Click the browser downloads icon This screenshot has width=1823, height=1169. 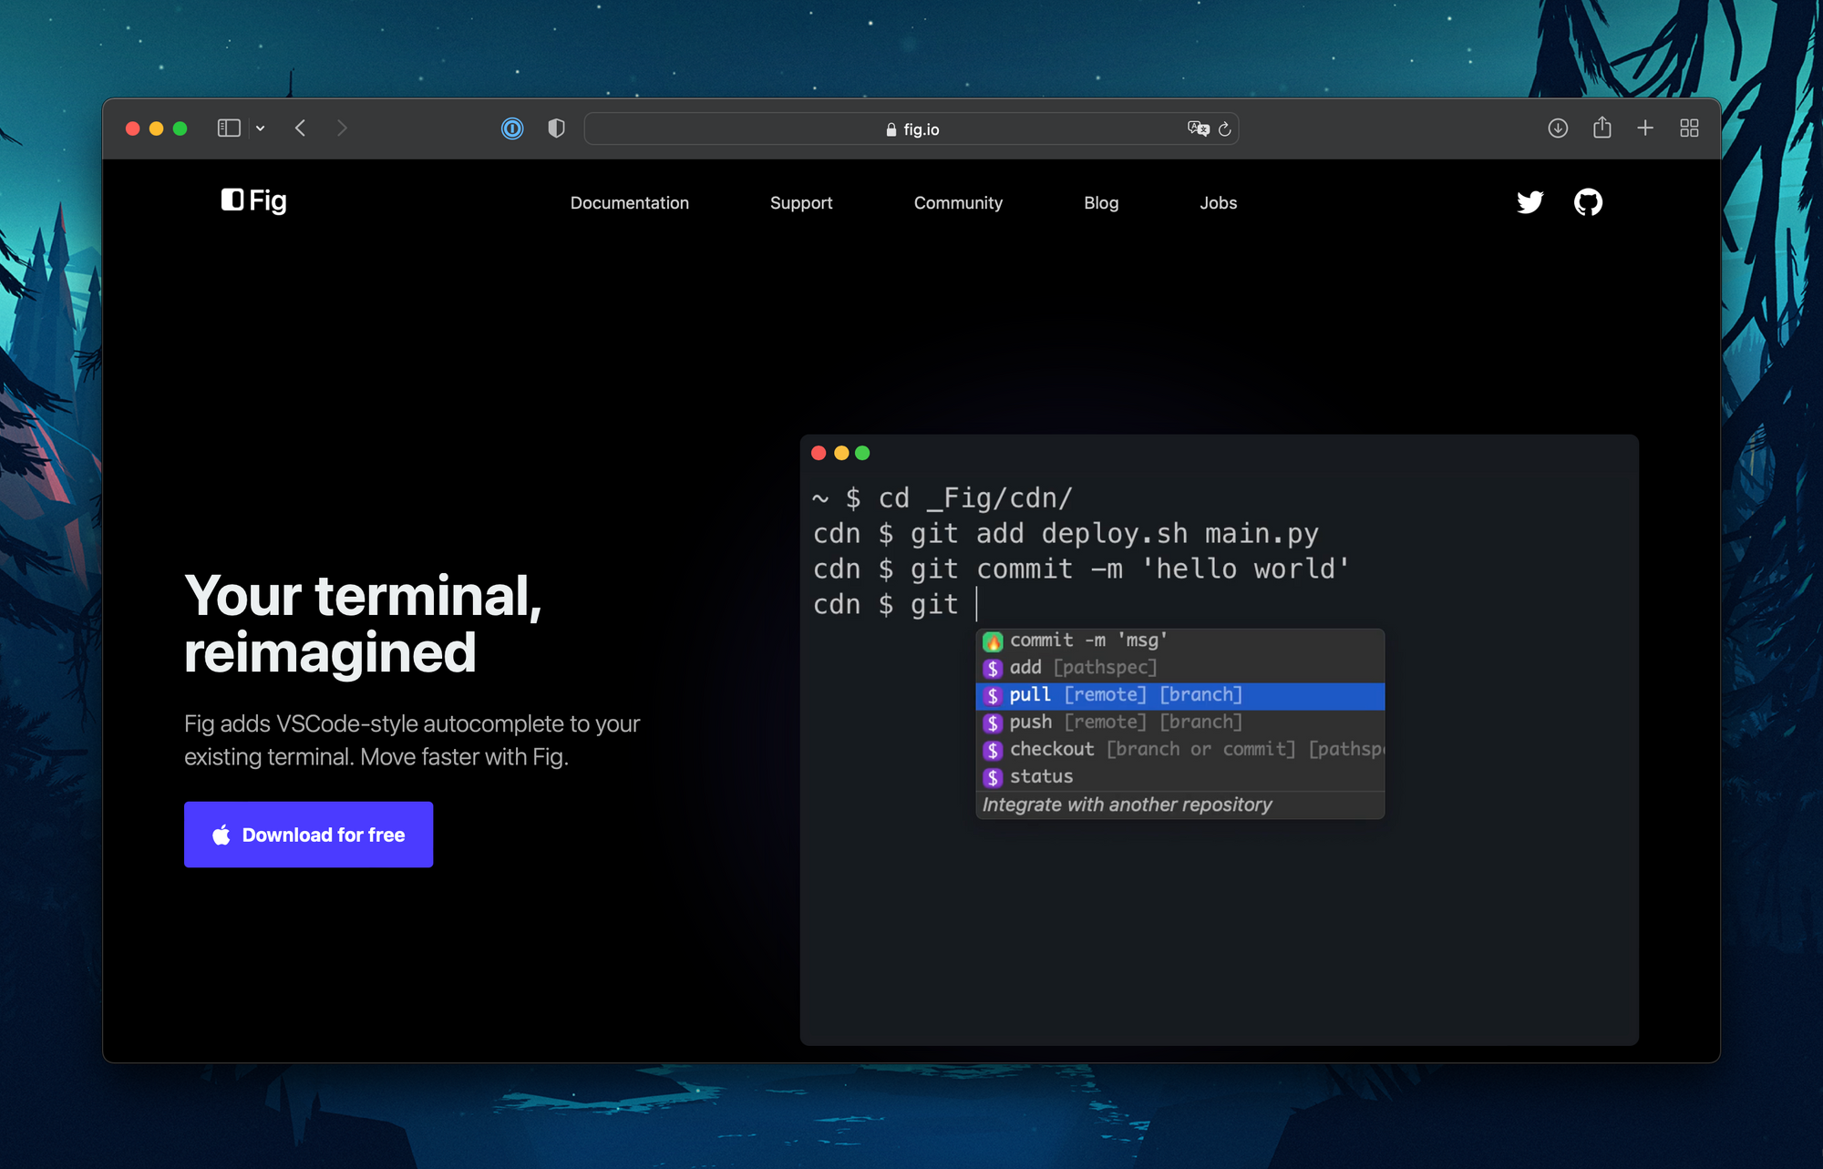coord(1559,128)
